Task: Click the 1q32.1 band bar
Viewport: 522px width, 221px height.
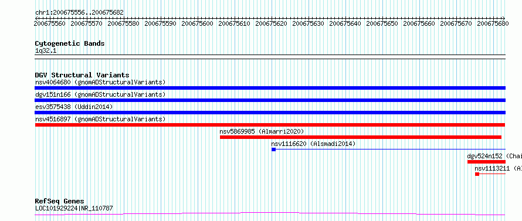Action: 270,57
